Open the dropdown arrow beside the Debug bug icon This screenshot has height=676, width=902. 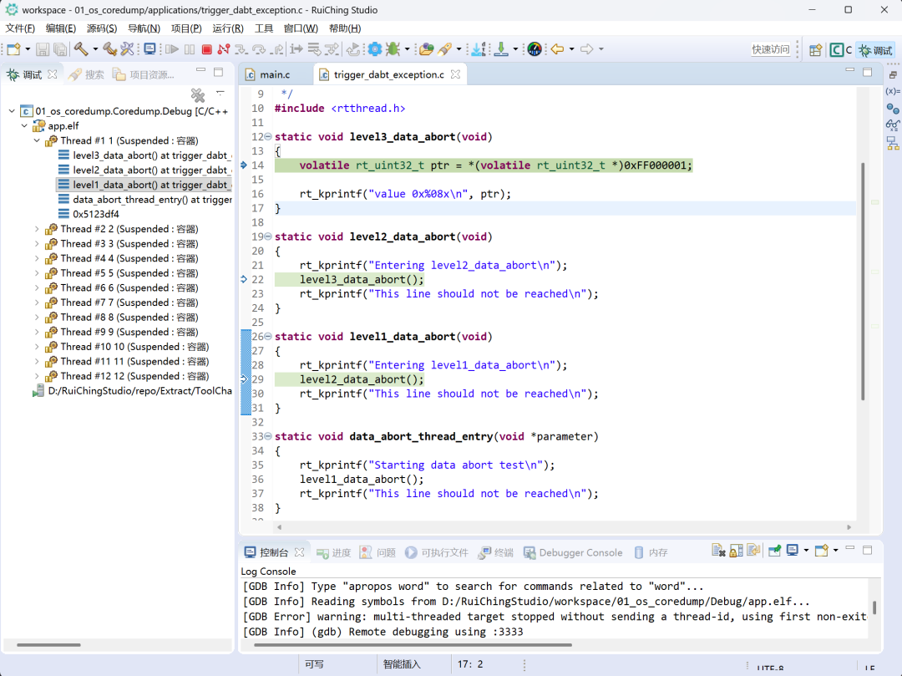(x=407, y=50)
